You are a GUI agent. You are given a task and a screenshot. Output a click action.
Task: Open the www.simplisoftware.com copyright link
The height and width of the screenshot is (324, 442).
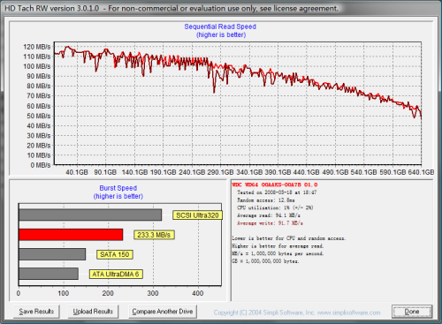(348, 313)
